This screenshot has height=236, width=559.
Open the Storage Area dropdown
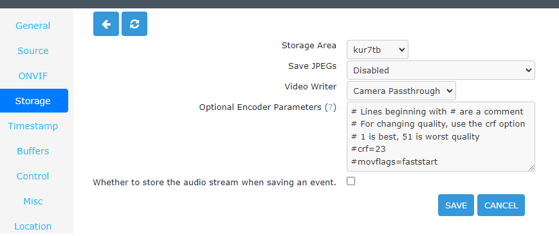pos(378,50)
